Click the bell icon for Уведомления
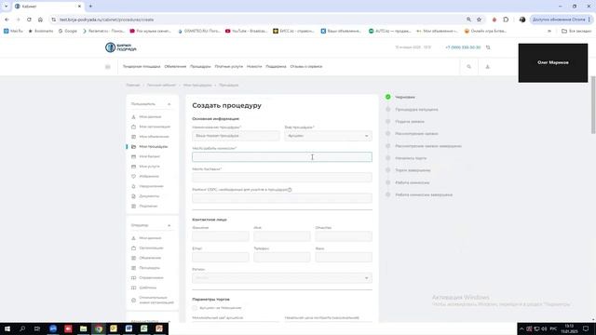The image size is (596, 335). pyautogui.click(x=133, y=186)
